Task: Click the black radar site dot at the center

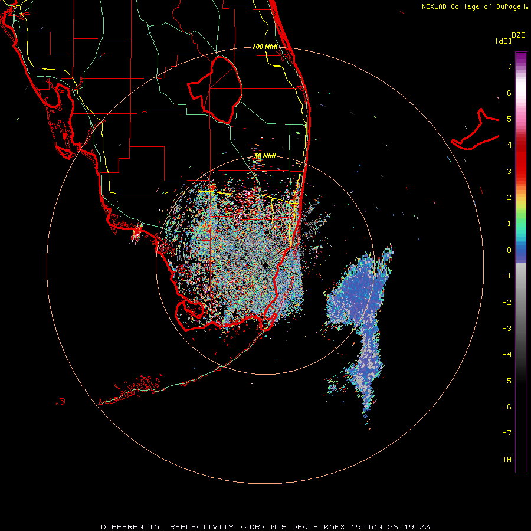Action: click(265, 265)
